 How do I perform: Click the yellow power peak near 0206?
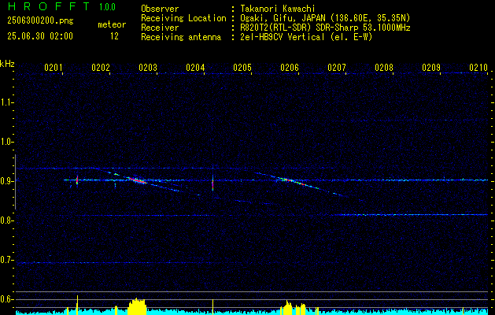tap(287, 307)
